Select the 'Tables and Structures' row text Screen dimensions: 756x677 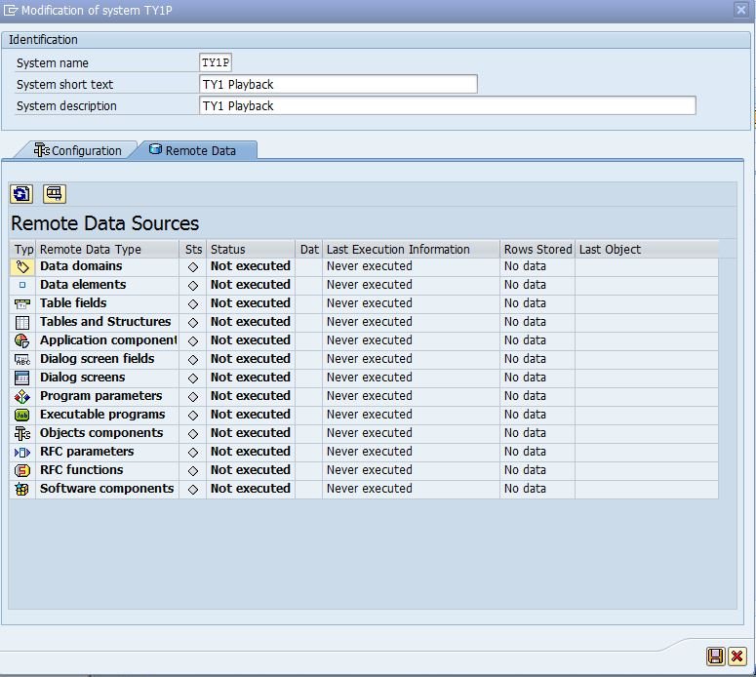(x=105, y=322)
